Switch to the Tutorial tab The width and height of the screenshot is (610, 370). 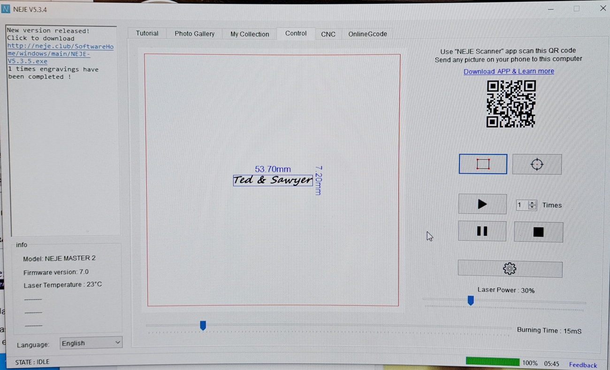click(x=147, y=33)
